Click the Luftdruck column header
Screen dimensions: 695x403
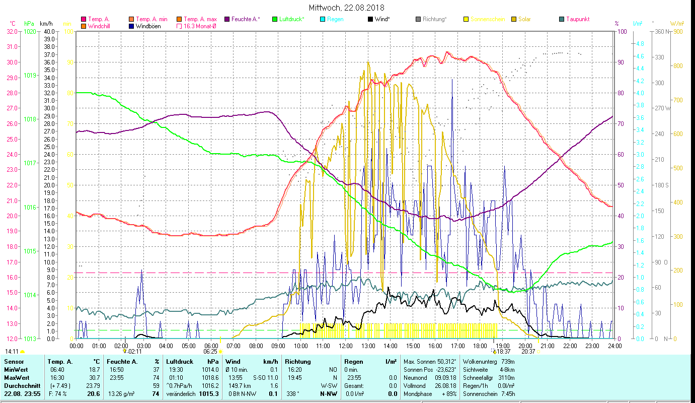180,362
